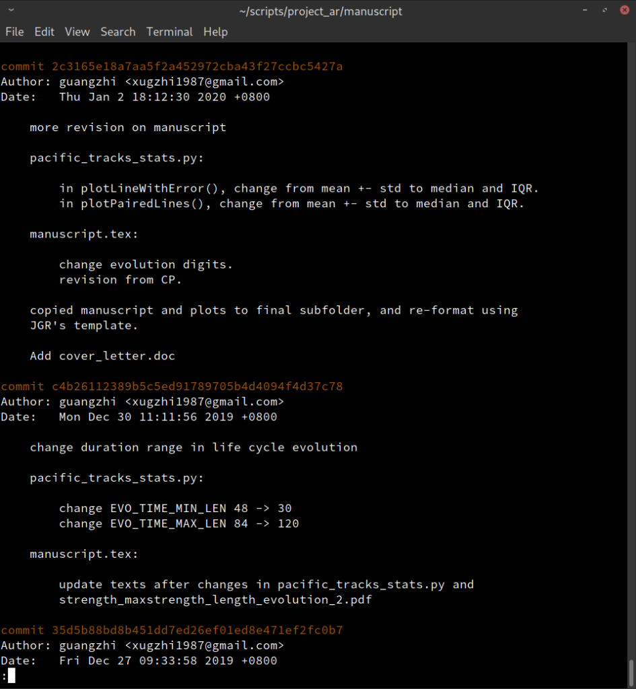Click the window title '~/scripts/project_ar/manuscript'
This screenshot has width=636, height=689.
(320, 11)
